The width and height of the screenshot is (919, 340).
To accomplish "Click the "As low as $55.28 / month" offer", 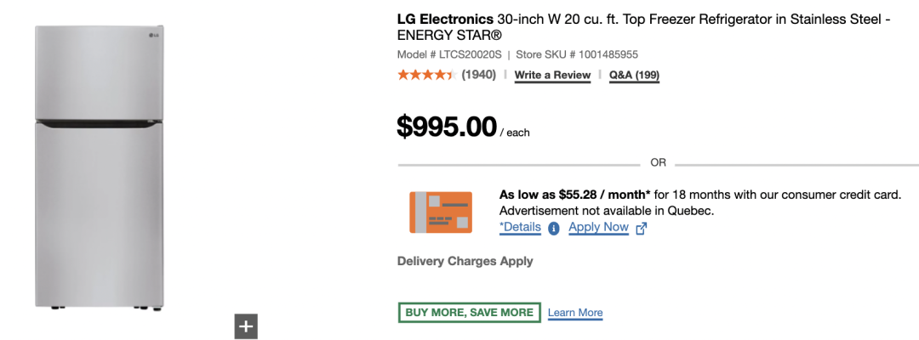I will point(574,195).
